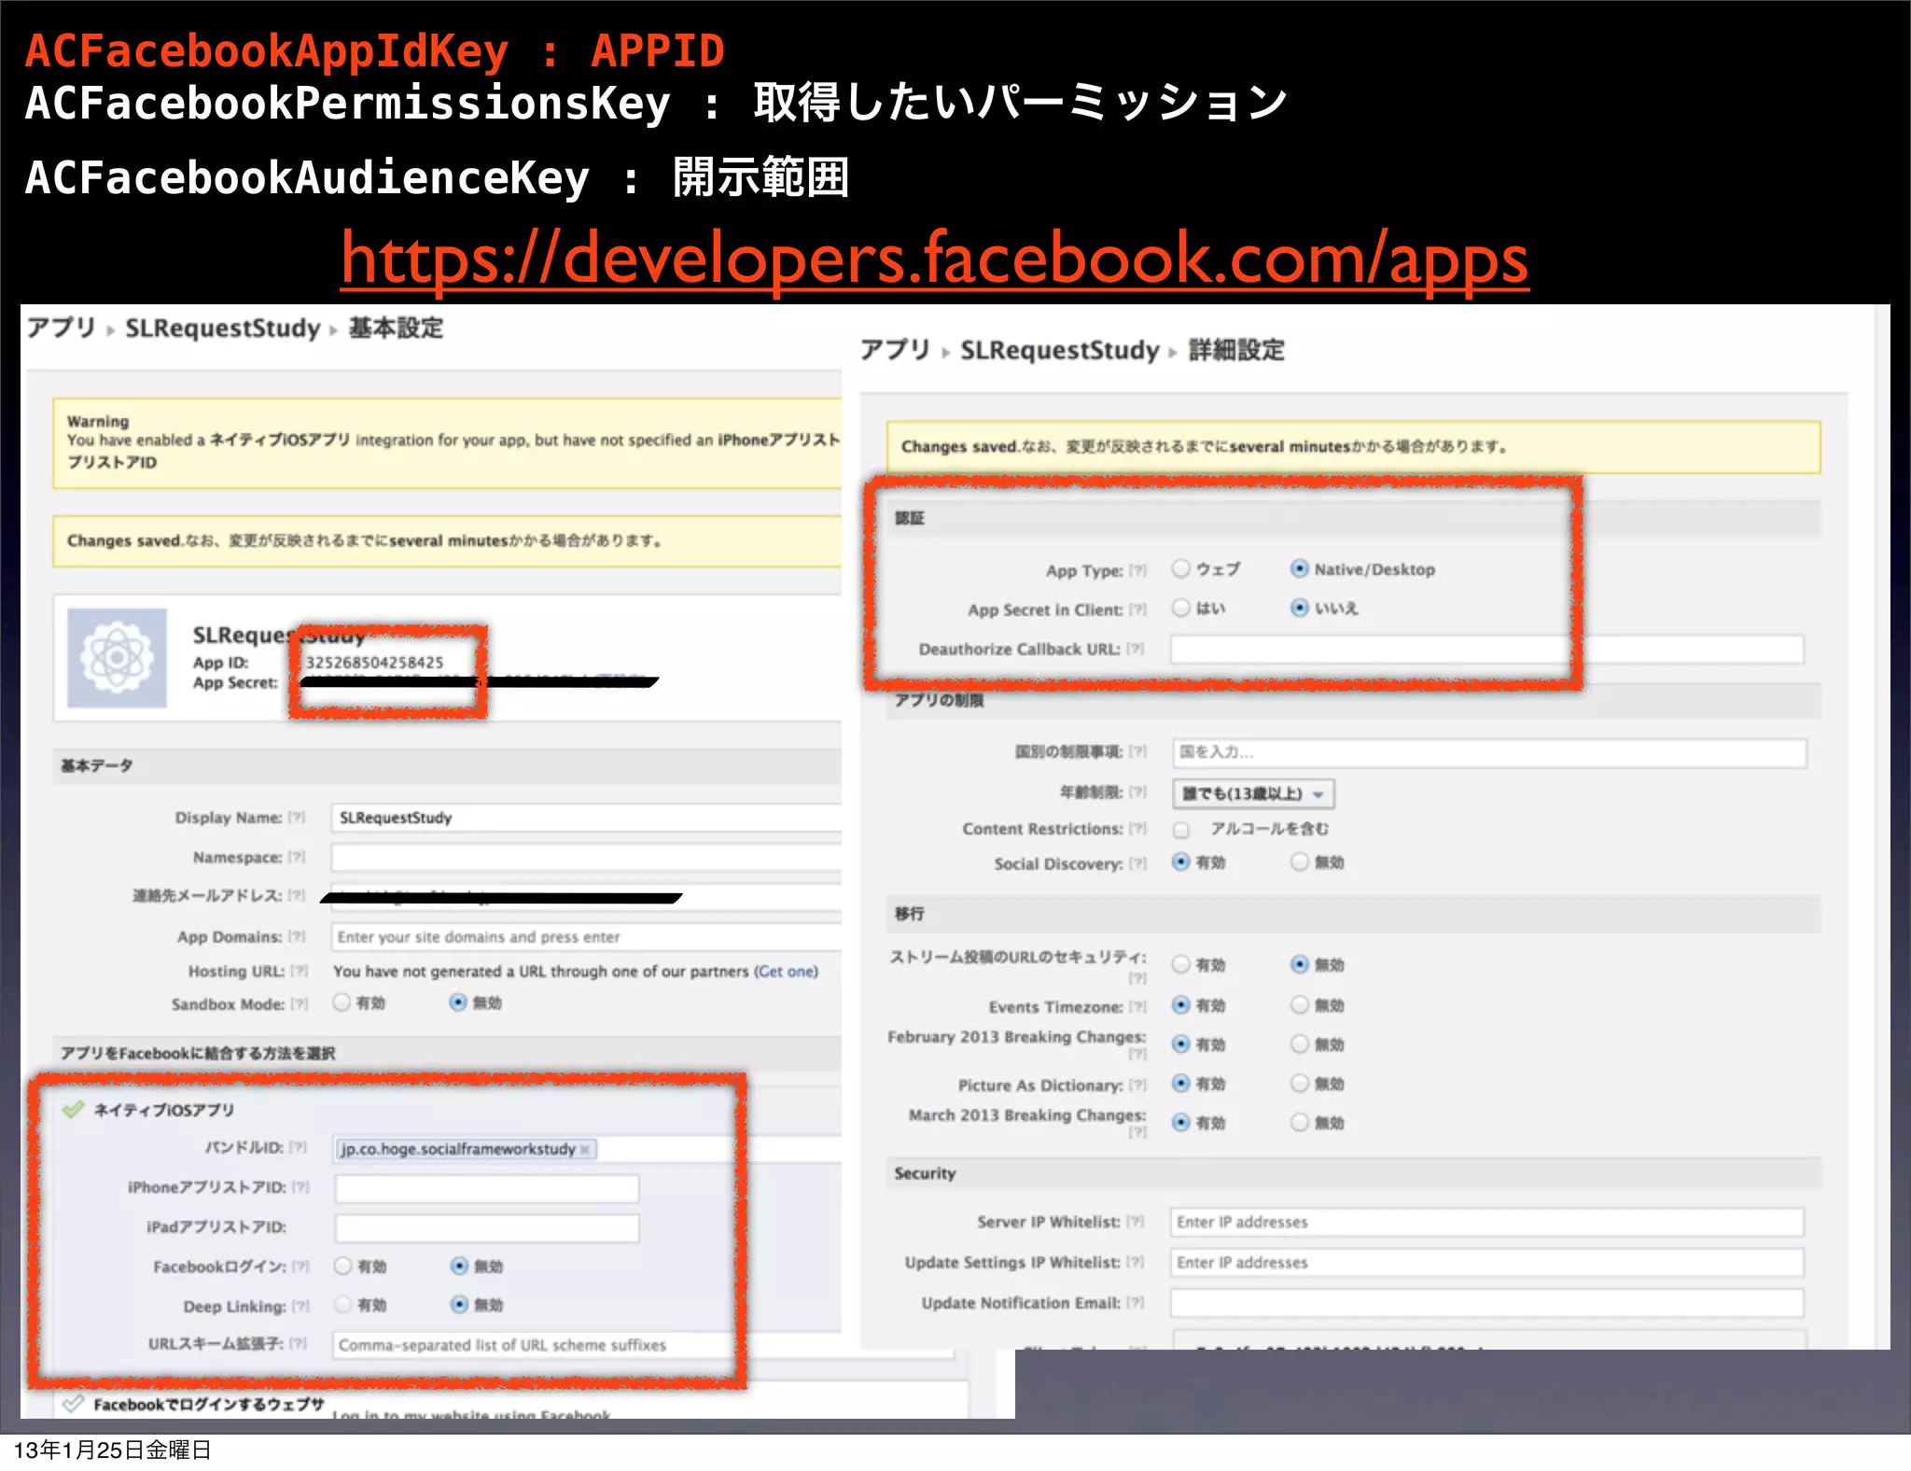This screenshot has height=1471, width=1911.
Task: Click help icon beside Deauthorize Callback URL
Action: 1135,649
